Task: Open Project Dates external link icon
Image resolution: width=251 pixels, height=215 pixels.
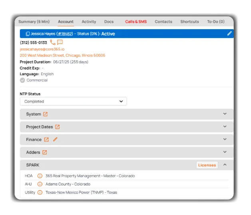Action: 58,127
